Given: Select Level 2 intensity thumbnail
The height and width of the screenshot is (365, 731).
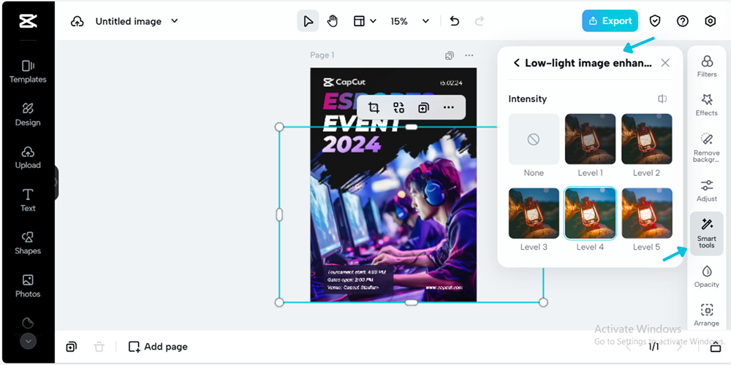Looking at the screenshot, I should coord(647,139).
